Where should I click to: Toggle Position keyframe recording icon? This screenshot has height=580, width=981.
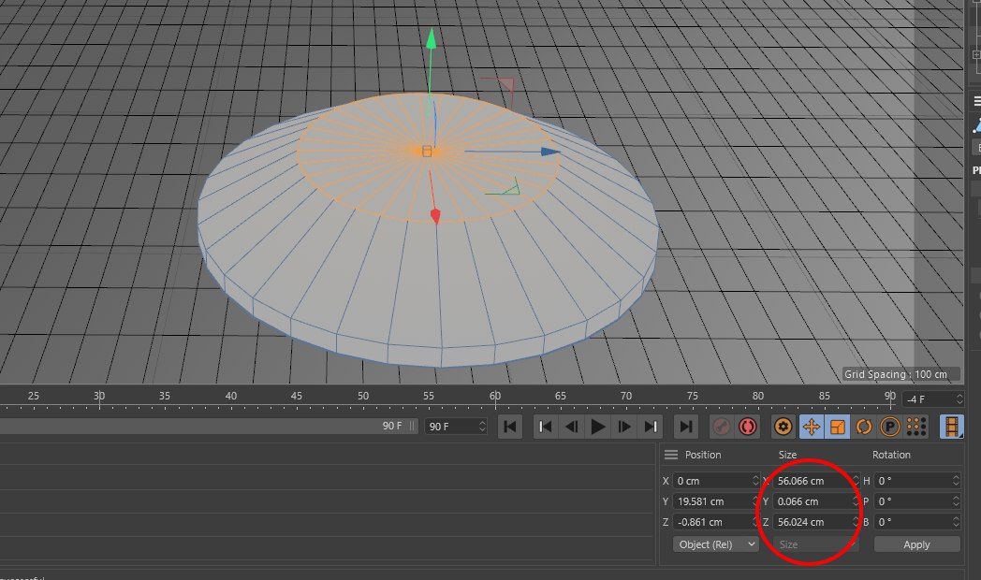[811, 427]
